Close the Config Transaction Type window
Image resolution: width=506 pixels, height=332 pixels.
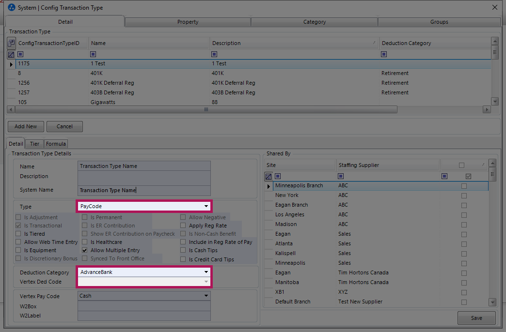495,7
